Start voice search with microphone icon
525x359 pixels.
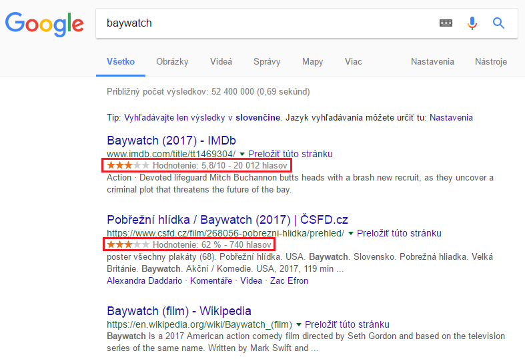click(x=472, y=23)
